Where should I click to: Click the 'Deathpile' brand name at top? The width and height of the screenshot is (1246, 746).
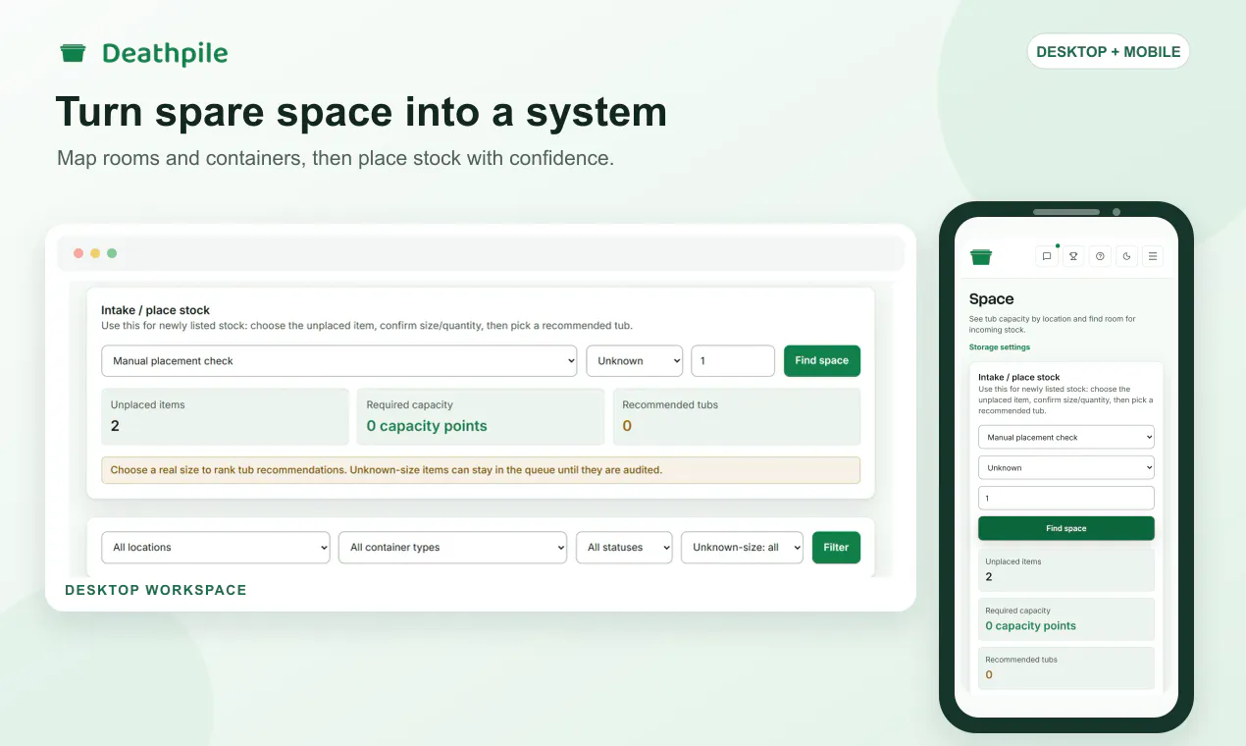165,53
